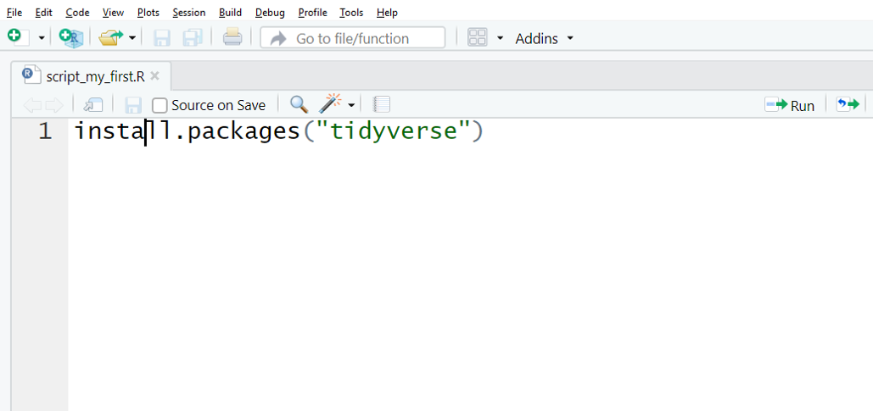This screenshot has width=873, height=411.
Task: Create a new R project
Action: (71, 37)
